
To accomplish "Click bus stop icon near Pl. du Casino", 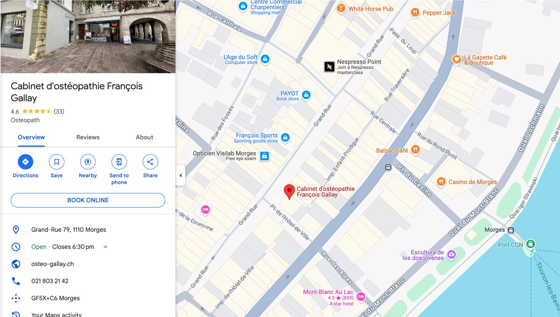I will tap(388, 167).
